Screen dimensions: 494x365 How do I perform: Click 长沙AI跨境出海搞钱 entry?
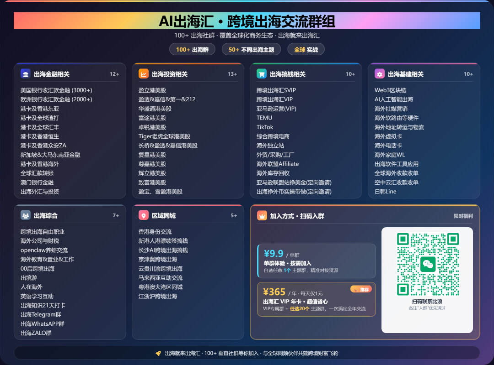coord(163,250)
